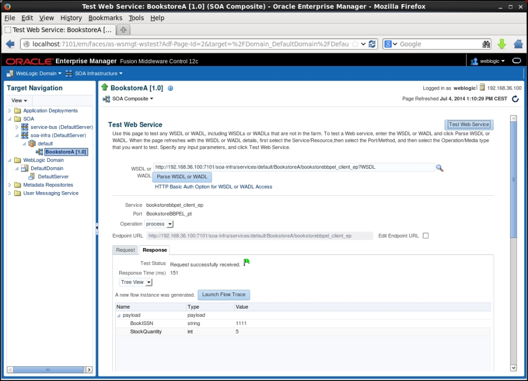The height and width of the screenshot is (381, 528).
Task: Click the binoculars search icon
Action: [x=486, y=44]
